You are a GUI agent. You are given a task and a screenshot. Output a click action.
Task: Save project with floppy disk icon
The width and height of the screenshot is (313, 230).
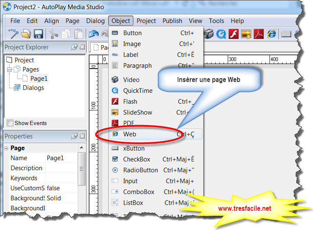point(38,34)
